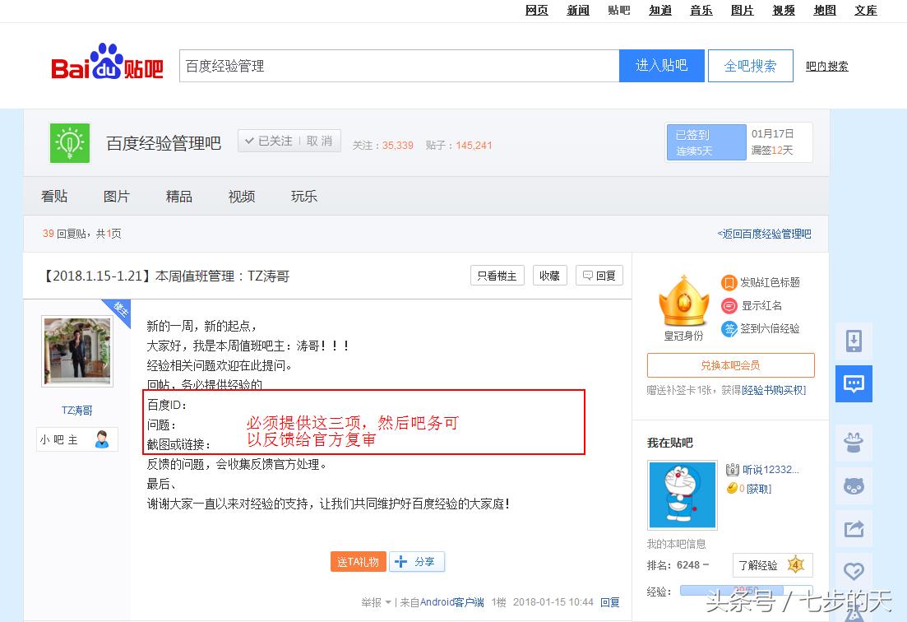907x622 pixels.
Task: Select the 视频 menu item in forum navbar
Action: (x=241, y=196)
